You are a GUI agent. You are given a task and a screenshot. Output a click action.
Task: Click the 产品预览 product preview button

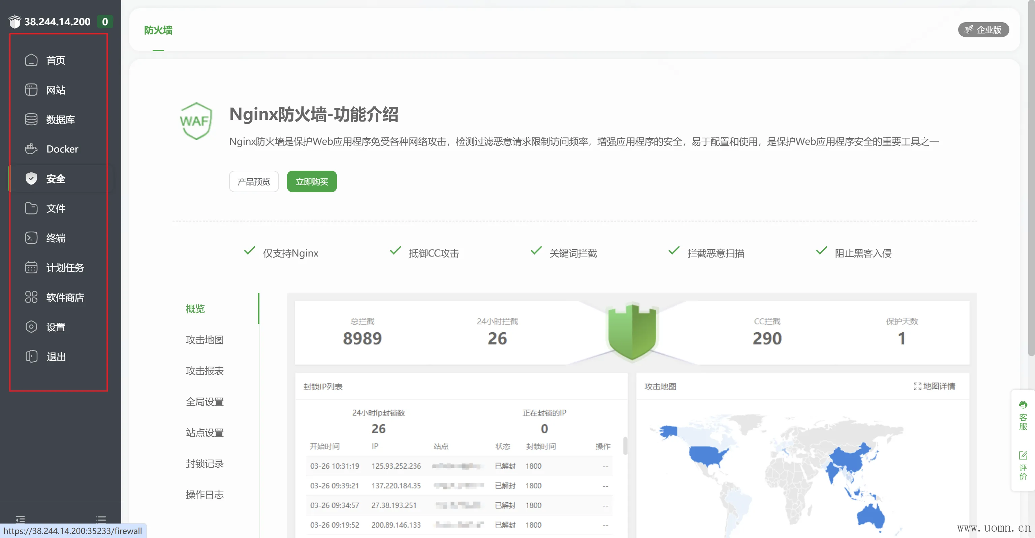coord(253,182)
